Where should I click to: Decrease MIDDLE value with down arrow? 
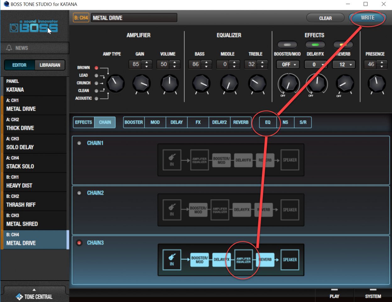point(235,66)
